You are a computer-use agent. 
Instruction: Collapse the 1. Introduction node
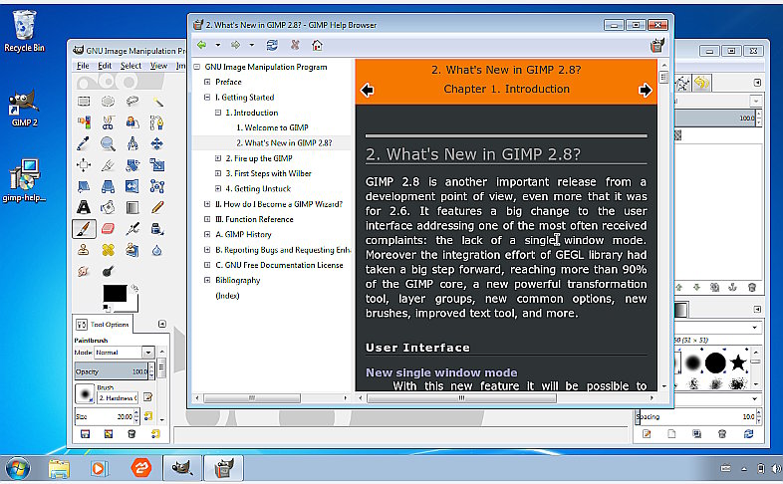point(218,113)
